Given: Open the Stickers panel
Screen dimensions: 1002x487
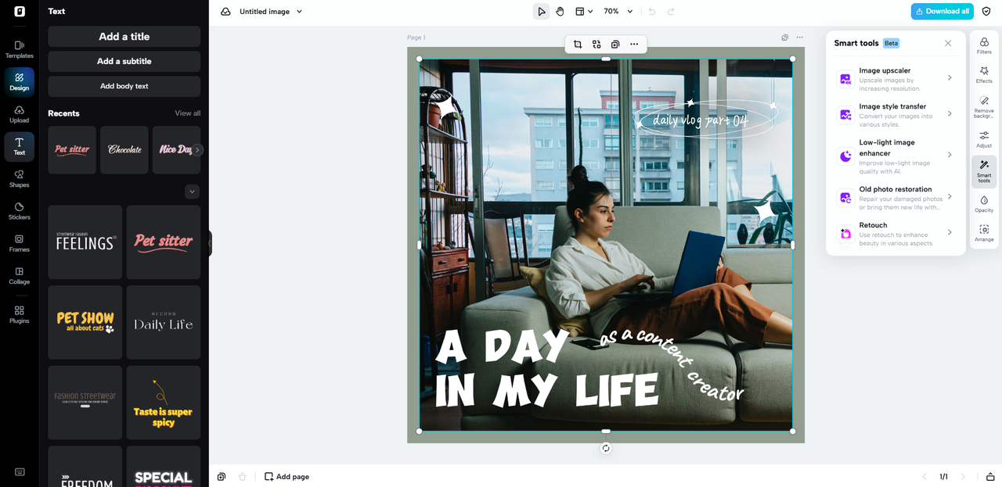Looking at the screenshot, I should pyautogui.click(x=20, y=211).
